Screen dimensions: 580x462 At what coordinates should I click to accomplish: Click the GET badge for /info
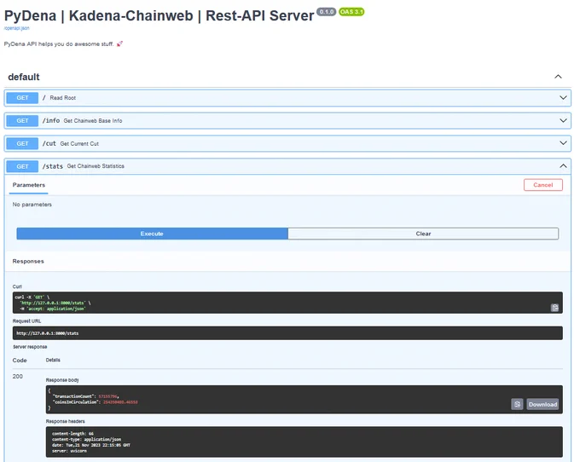click(22, 121)
